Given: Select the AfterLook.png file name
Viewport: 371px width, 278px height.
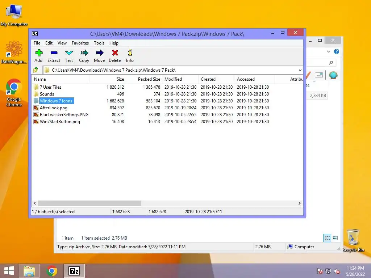Looking at the screenshot, I should point(54,108).
